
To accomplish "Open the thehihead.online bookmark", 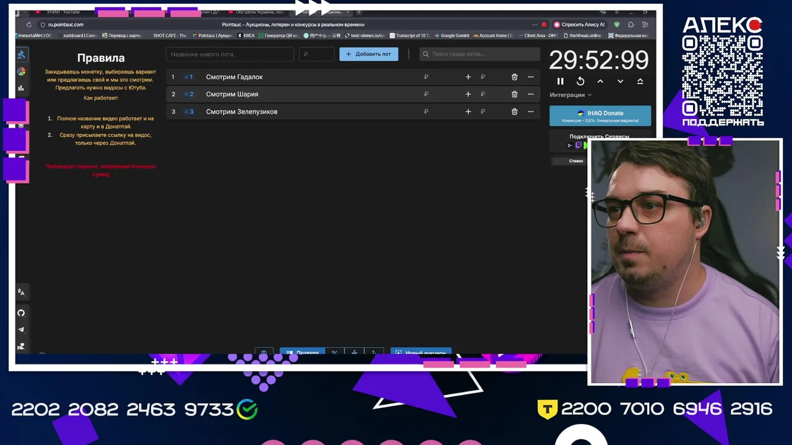I will point(583,35).
